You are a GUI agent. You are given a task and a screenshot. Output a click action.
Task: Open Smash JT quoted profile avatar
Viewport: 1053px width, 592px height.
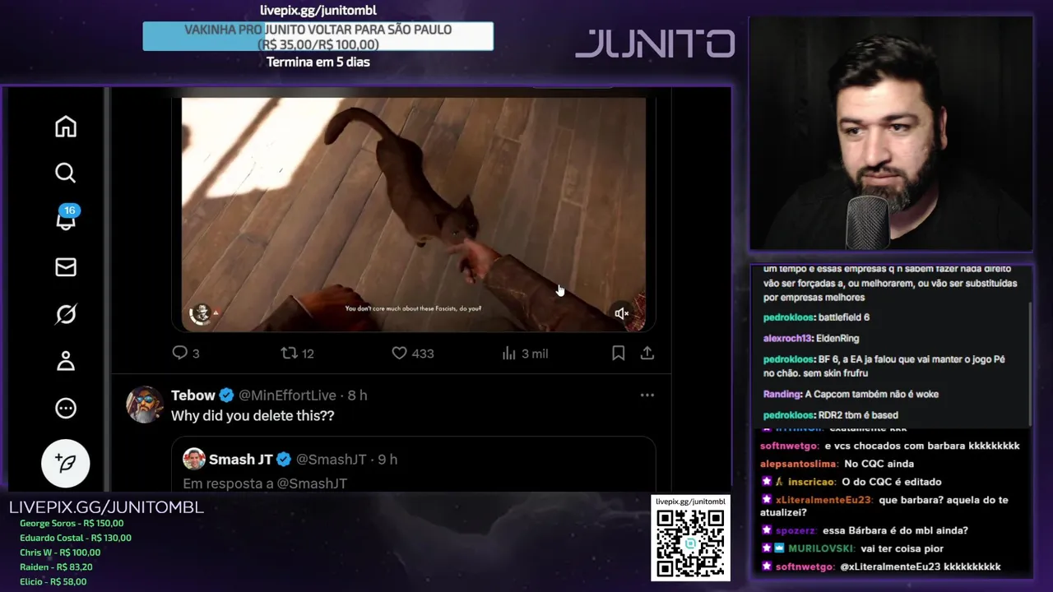tap(194, 459)
